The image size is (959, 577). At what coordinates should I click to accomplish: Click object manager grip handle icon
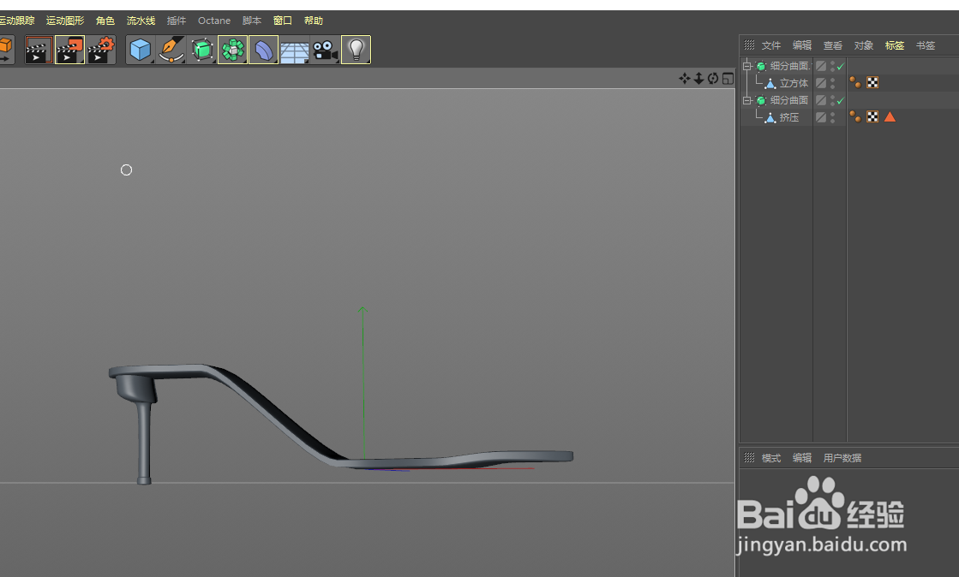[749, 45]
